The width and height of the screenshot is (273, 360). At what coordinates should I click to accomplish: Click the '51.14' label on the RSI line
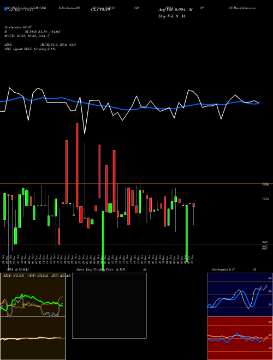(x=265, y=339)
